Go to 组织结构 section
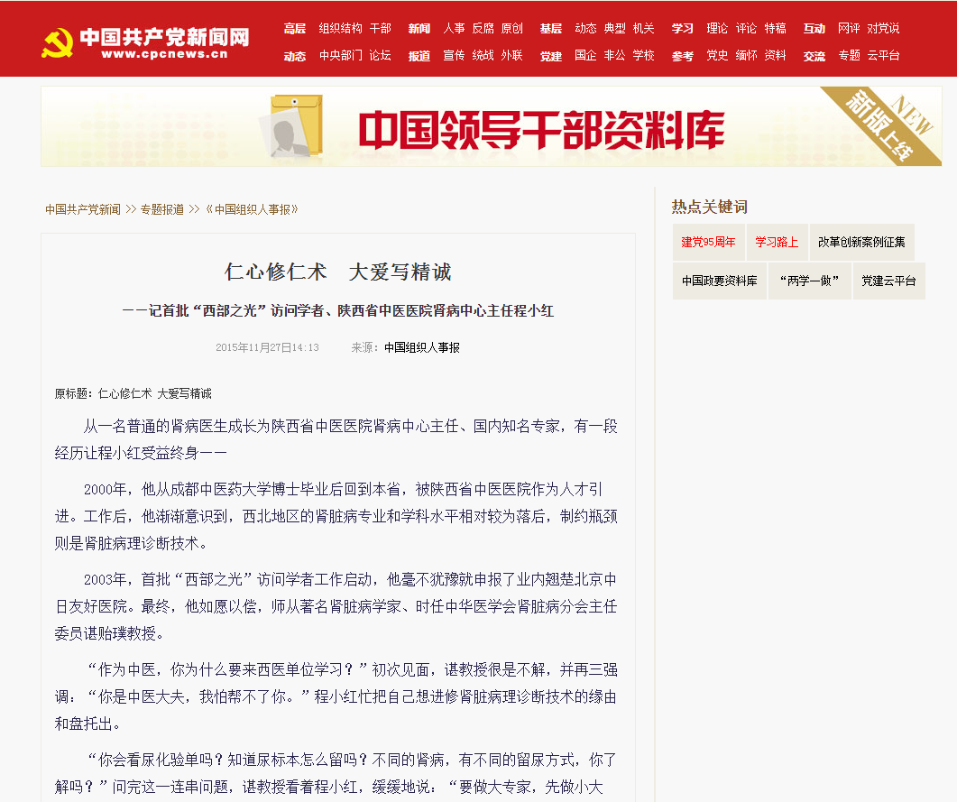Viewport: 957px width, 802px height. tap(341, 28)
